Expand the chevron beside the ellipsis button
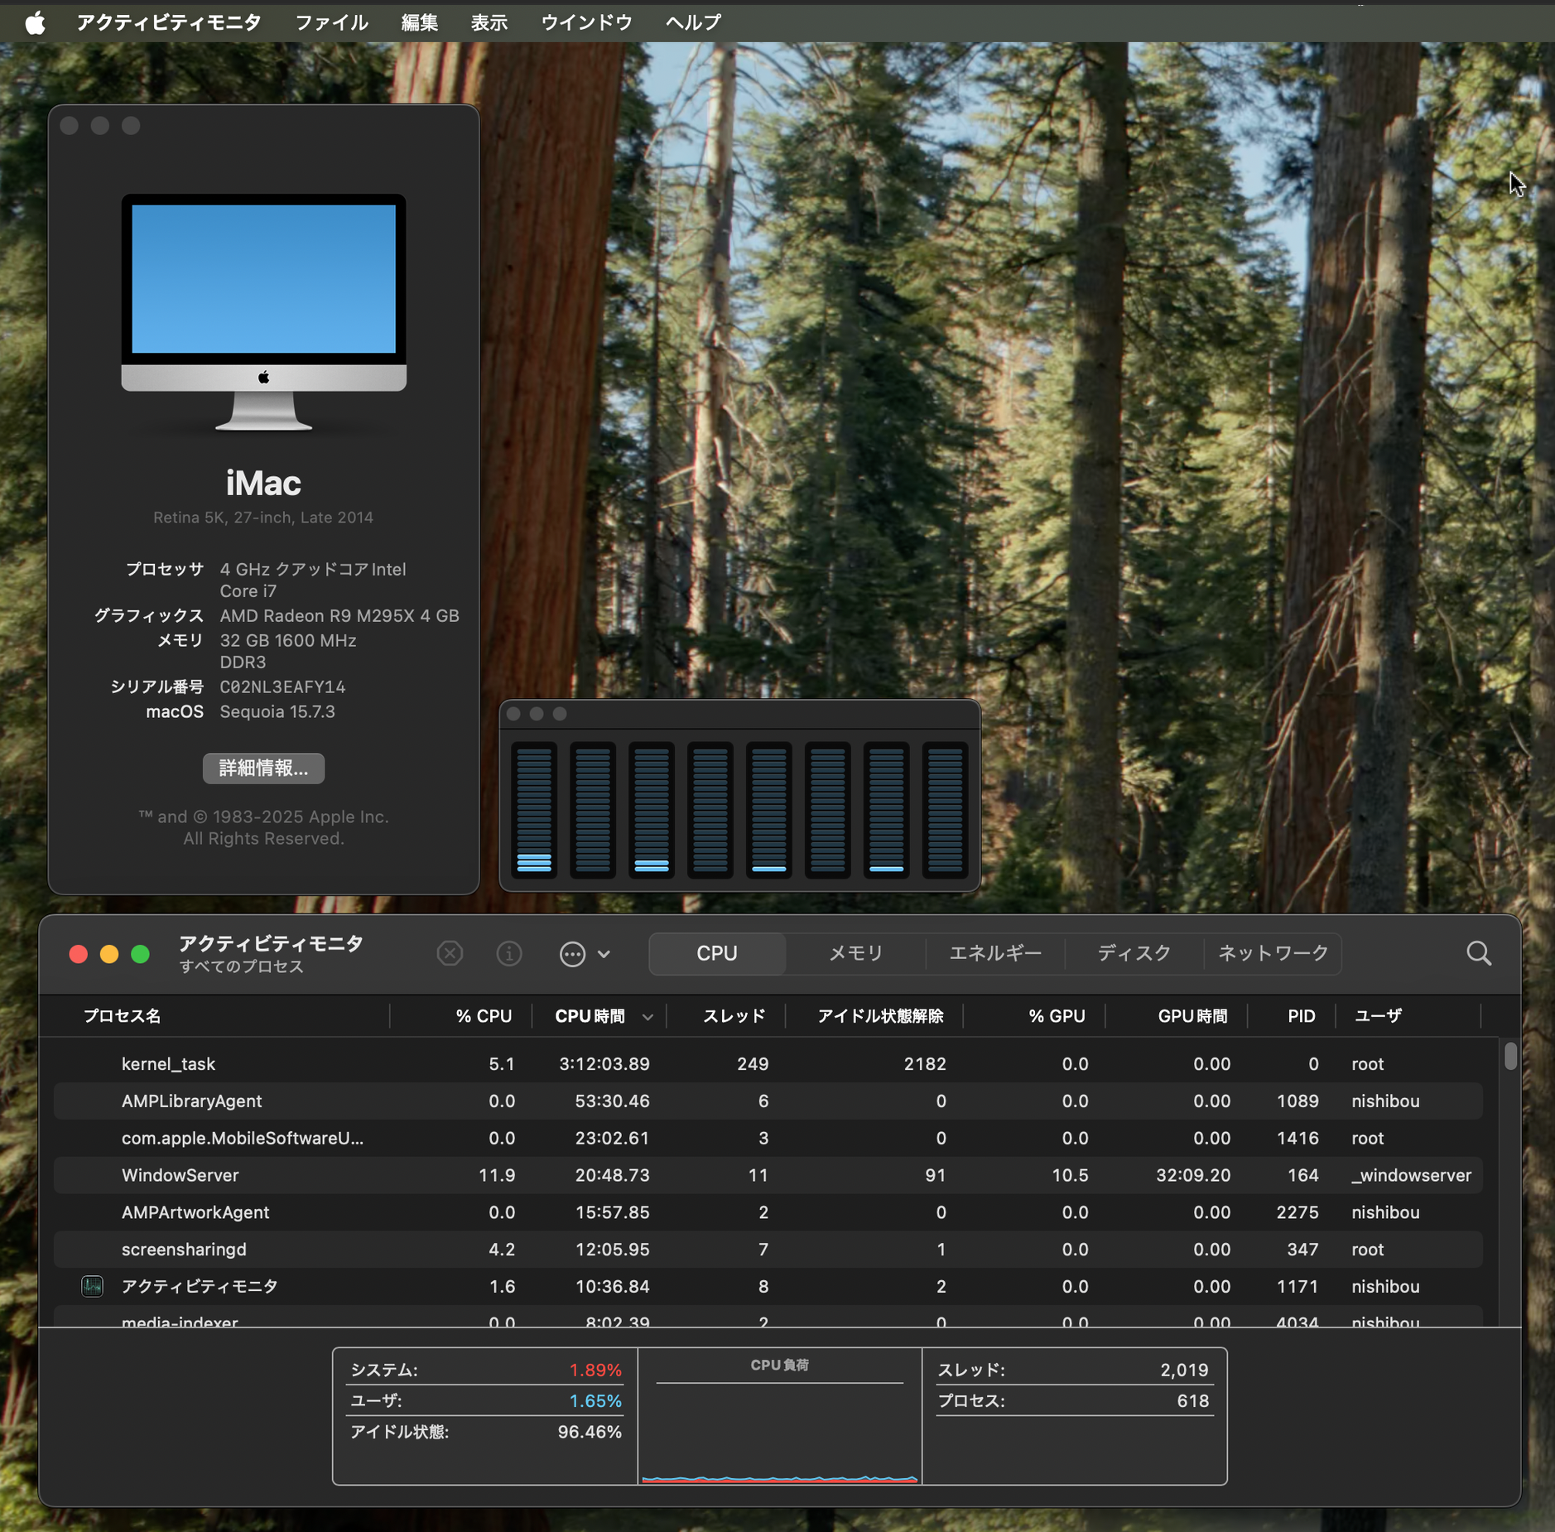Screen dimensions: 1555x1532 604,954
